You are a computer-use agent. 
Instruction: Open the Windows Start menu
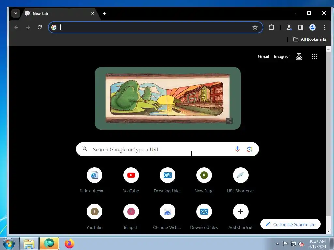point(9,243)
